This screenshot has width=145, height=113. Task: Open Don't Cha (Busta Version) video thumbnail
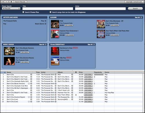[9, 51]
